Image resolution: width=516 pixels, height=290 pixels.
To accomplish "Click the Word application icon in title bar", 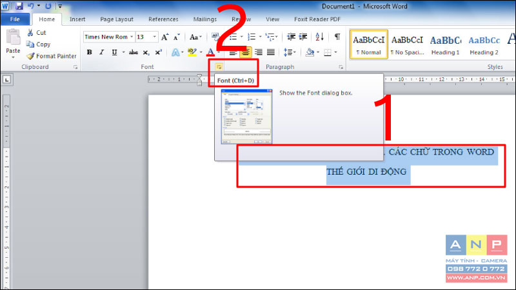I will pyautogui.click(x=5, y=6).
